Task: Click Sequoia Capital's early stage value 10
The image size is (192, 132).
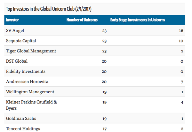Action: click(x=181, y=41)
